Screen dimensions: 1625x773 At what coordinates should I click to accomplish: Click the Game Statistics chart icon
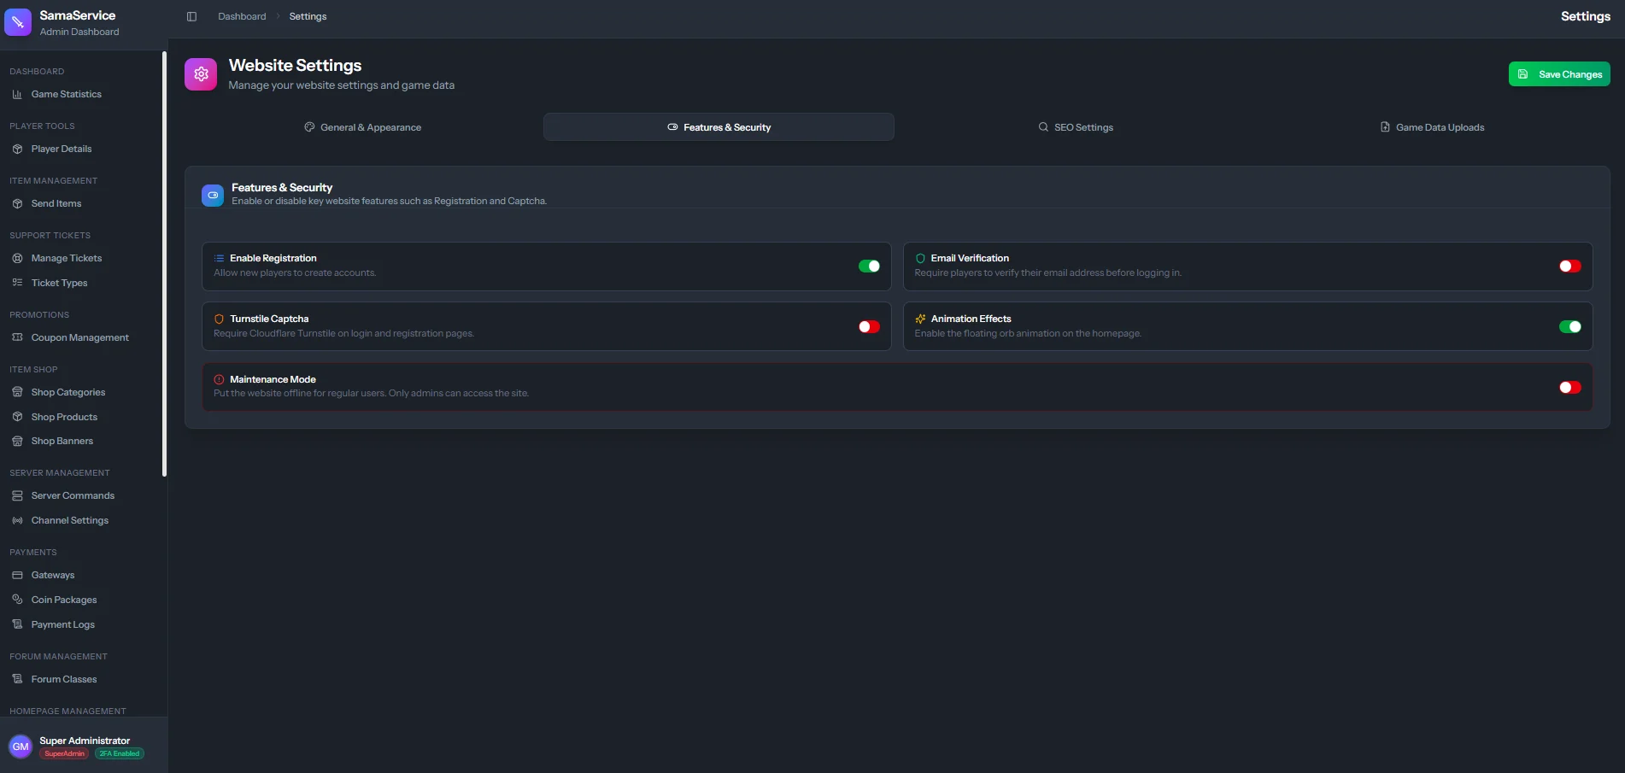point(17,94)
